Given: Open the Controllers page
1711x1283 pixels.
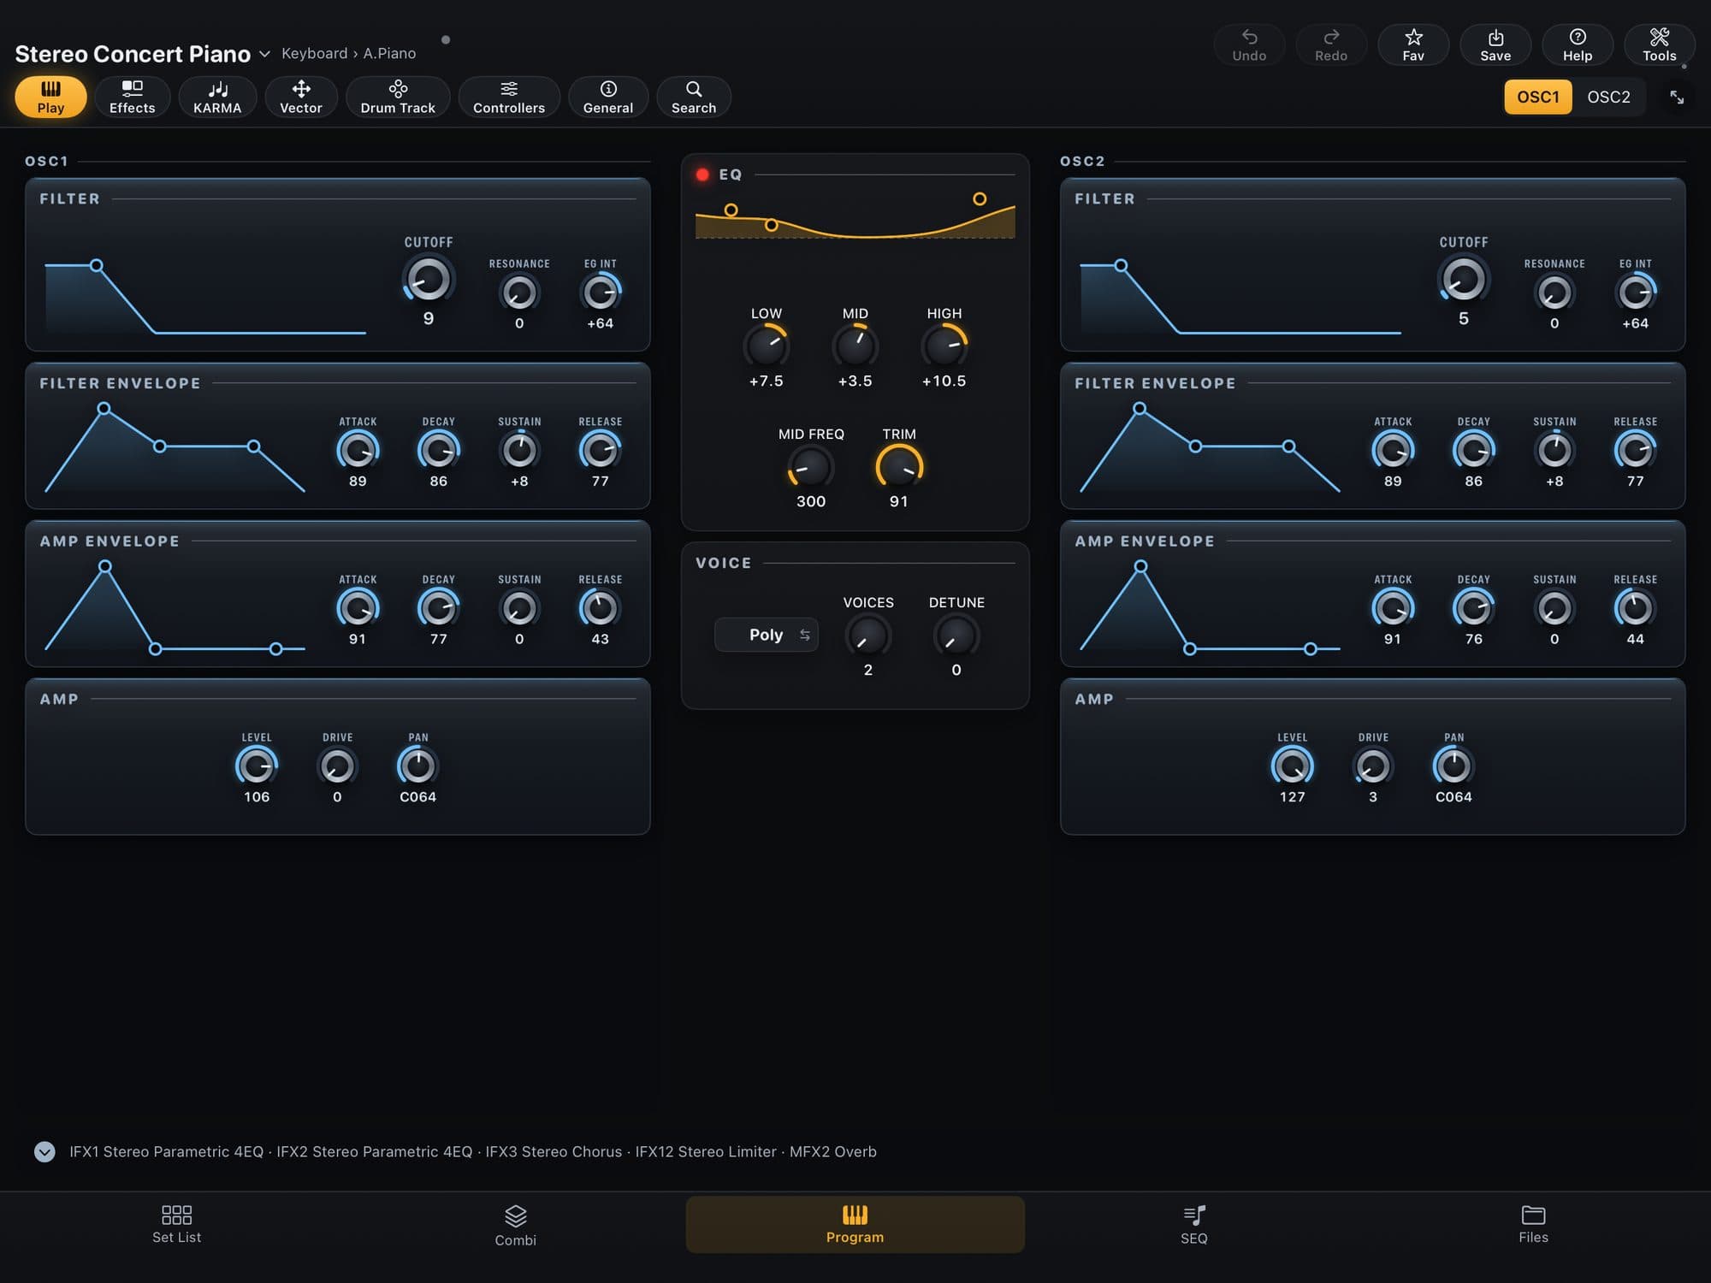Looking at the screenshot, I should [x=509, y=97].
